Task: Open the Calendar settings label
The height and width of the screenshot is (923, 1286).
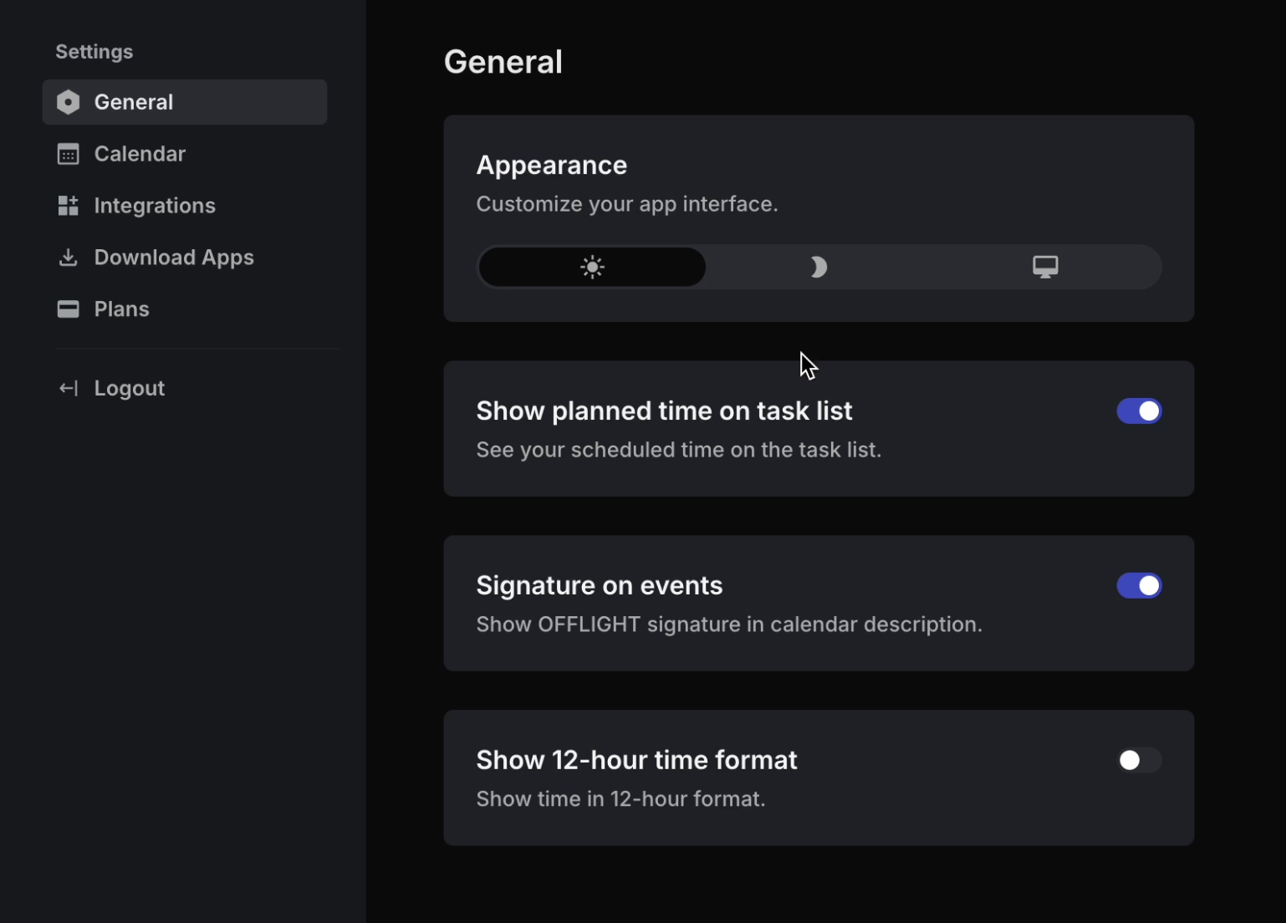Action: 140,154
